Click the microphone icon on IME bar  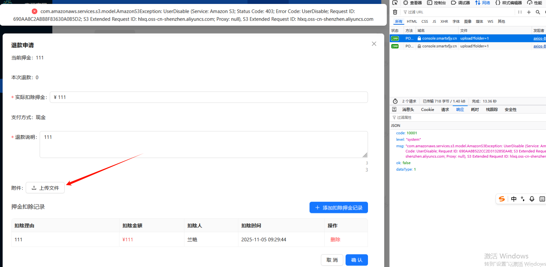pyautogui.click(x=532, y=199)
